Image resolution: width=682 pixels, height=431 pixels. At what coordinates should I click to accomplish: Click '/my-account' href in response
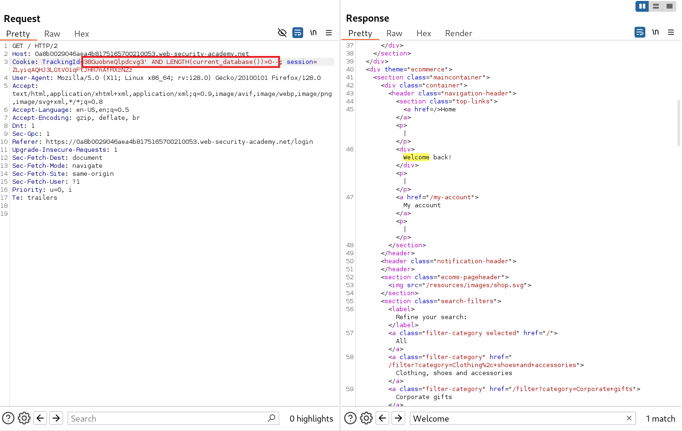tap(450, 197)
